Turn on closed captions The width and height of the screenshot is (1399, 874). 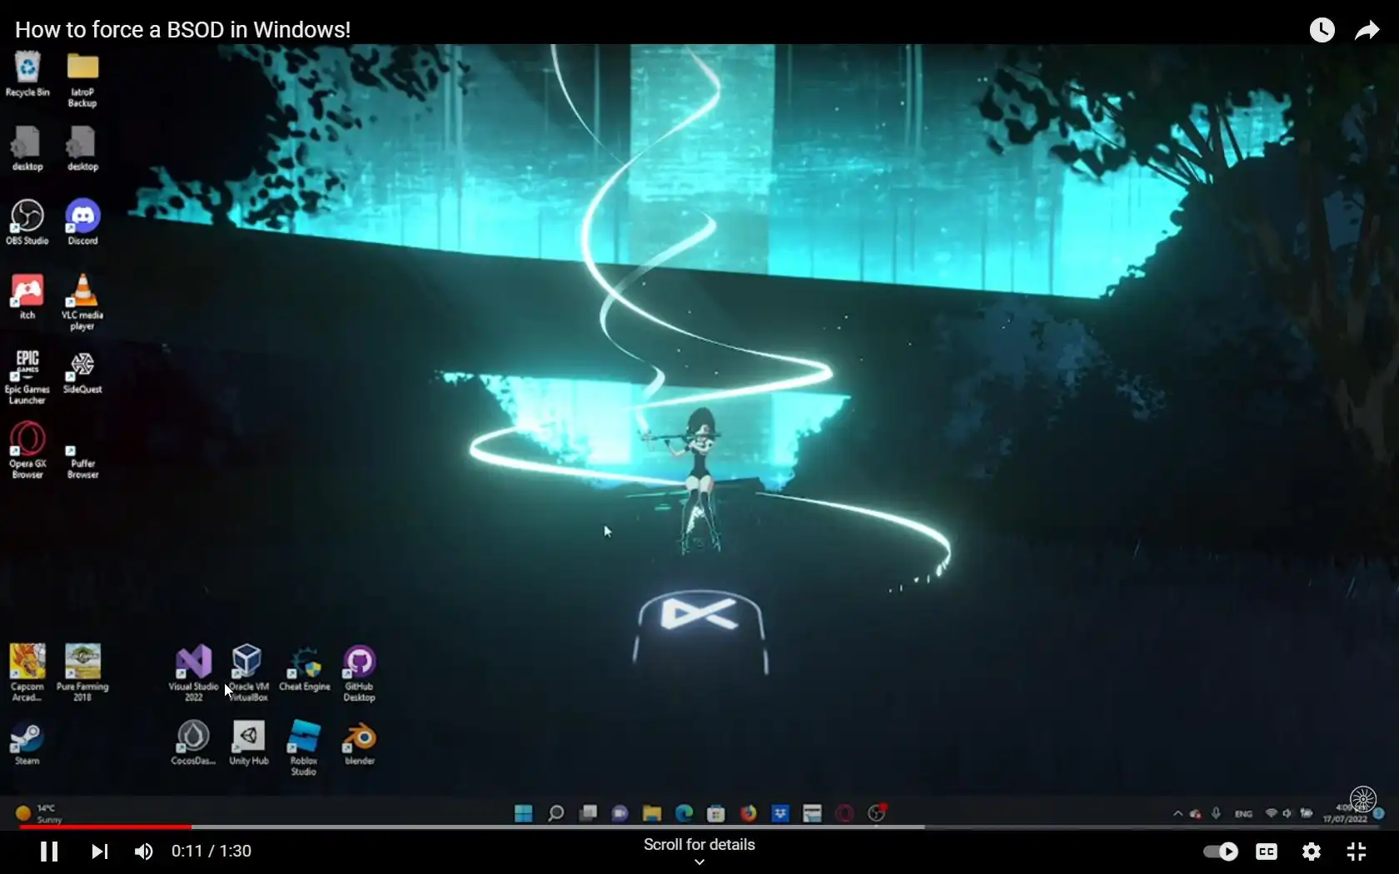pos(1267,851)
